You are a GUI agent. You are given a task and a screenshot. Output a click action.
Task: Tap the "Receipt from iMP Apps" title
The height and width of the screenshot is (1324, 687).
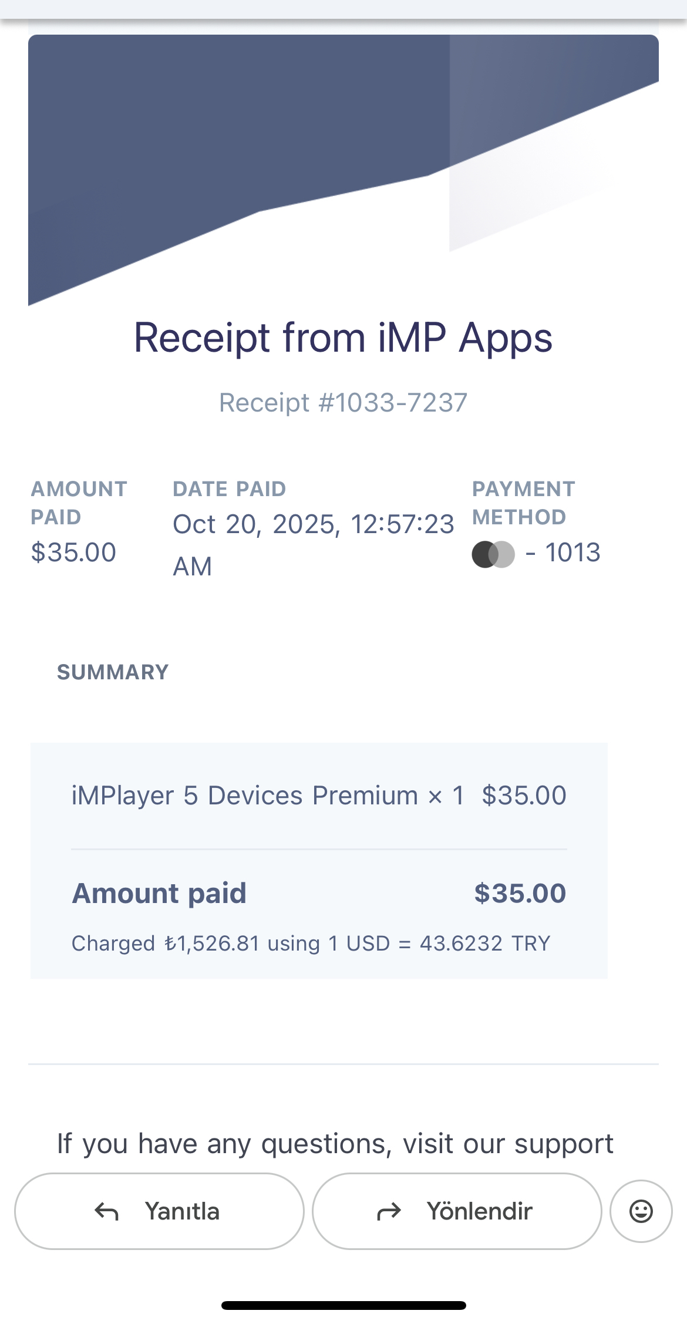coord(343,338)
